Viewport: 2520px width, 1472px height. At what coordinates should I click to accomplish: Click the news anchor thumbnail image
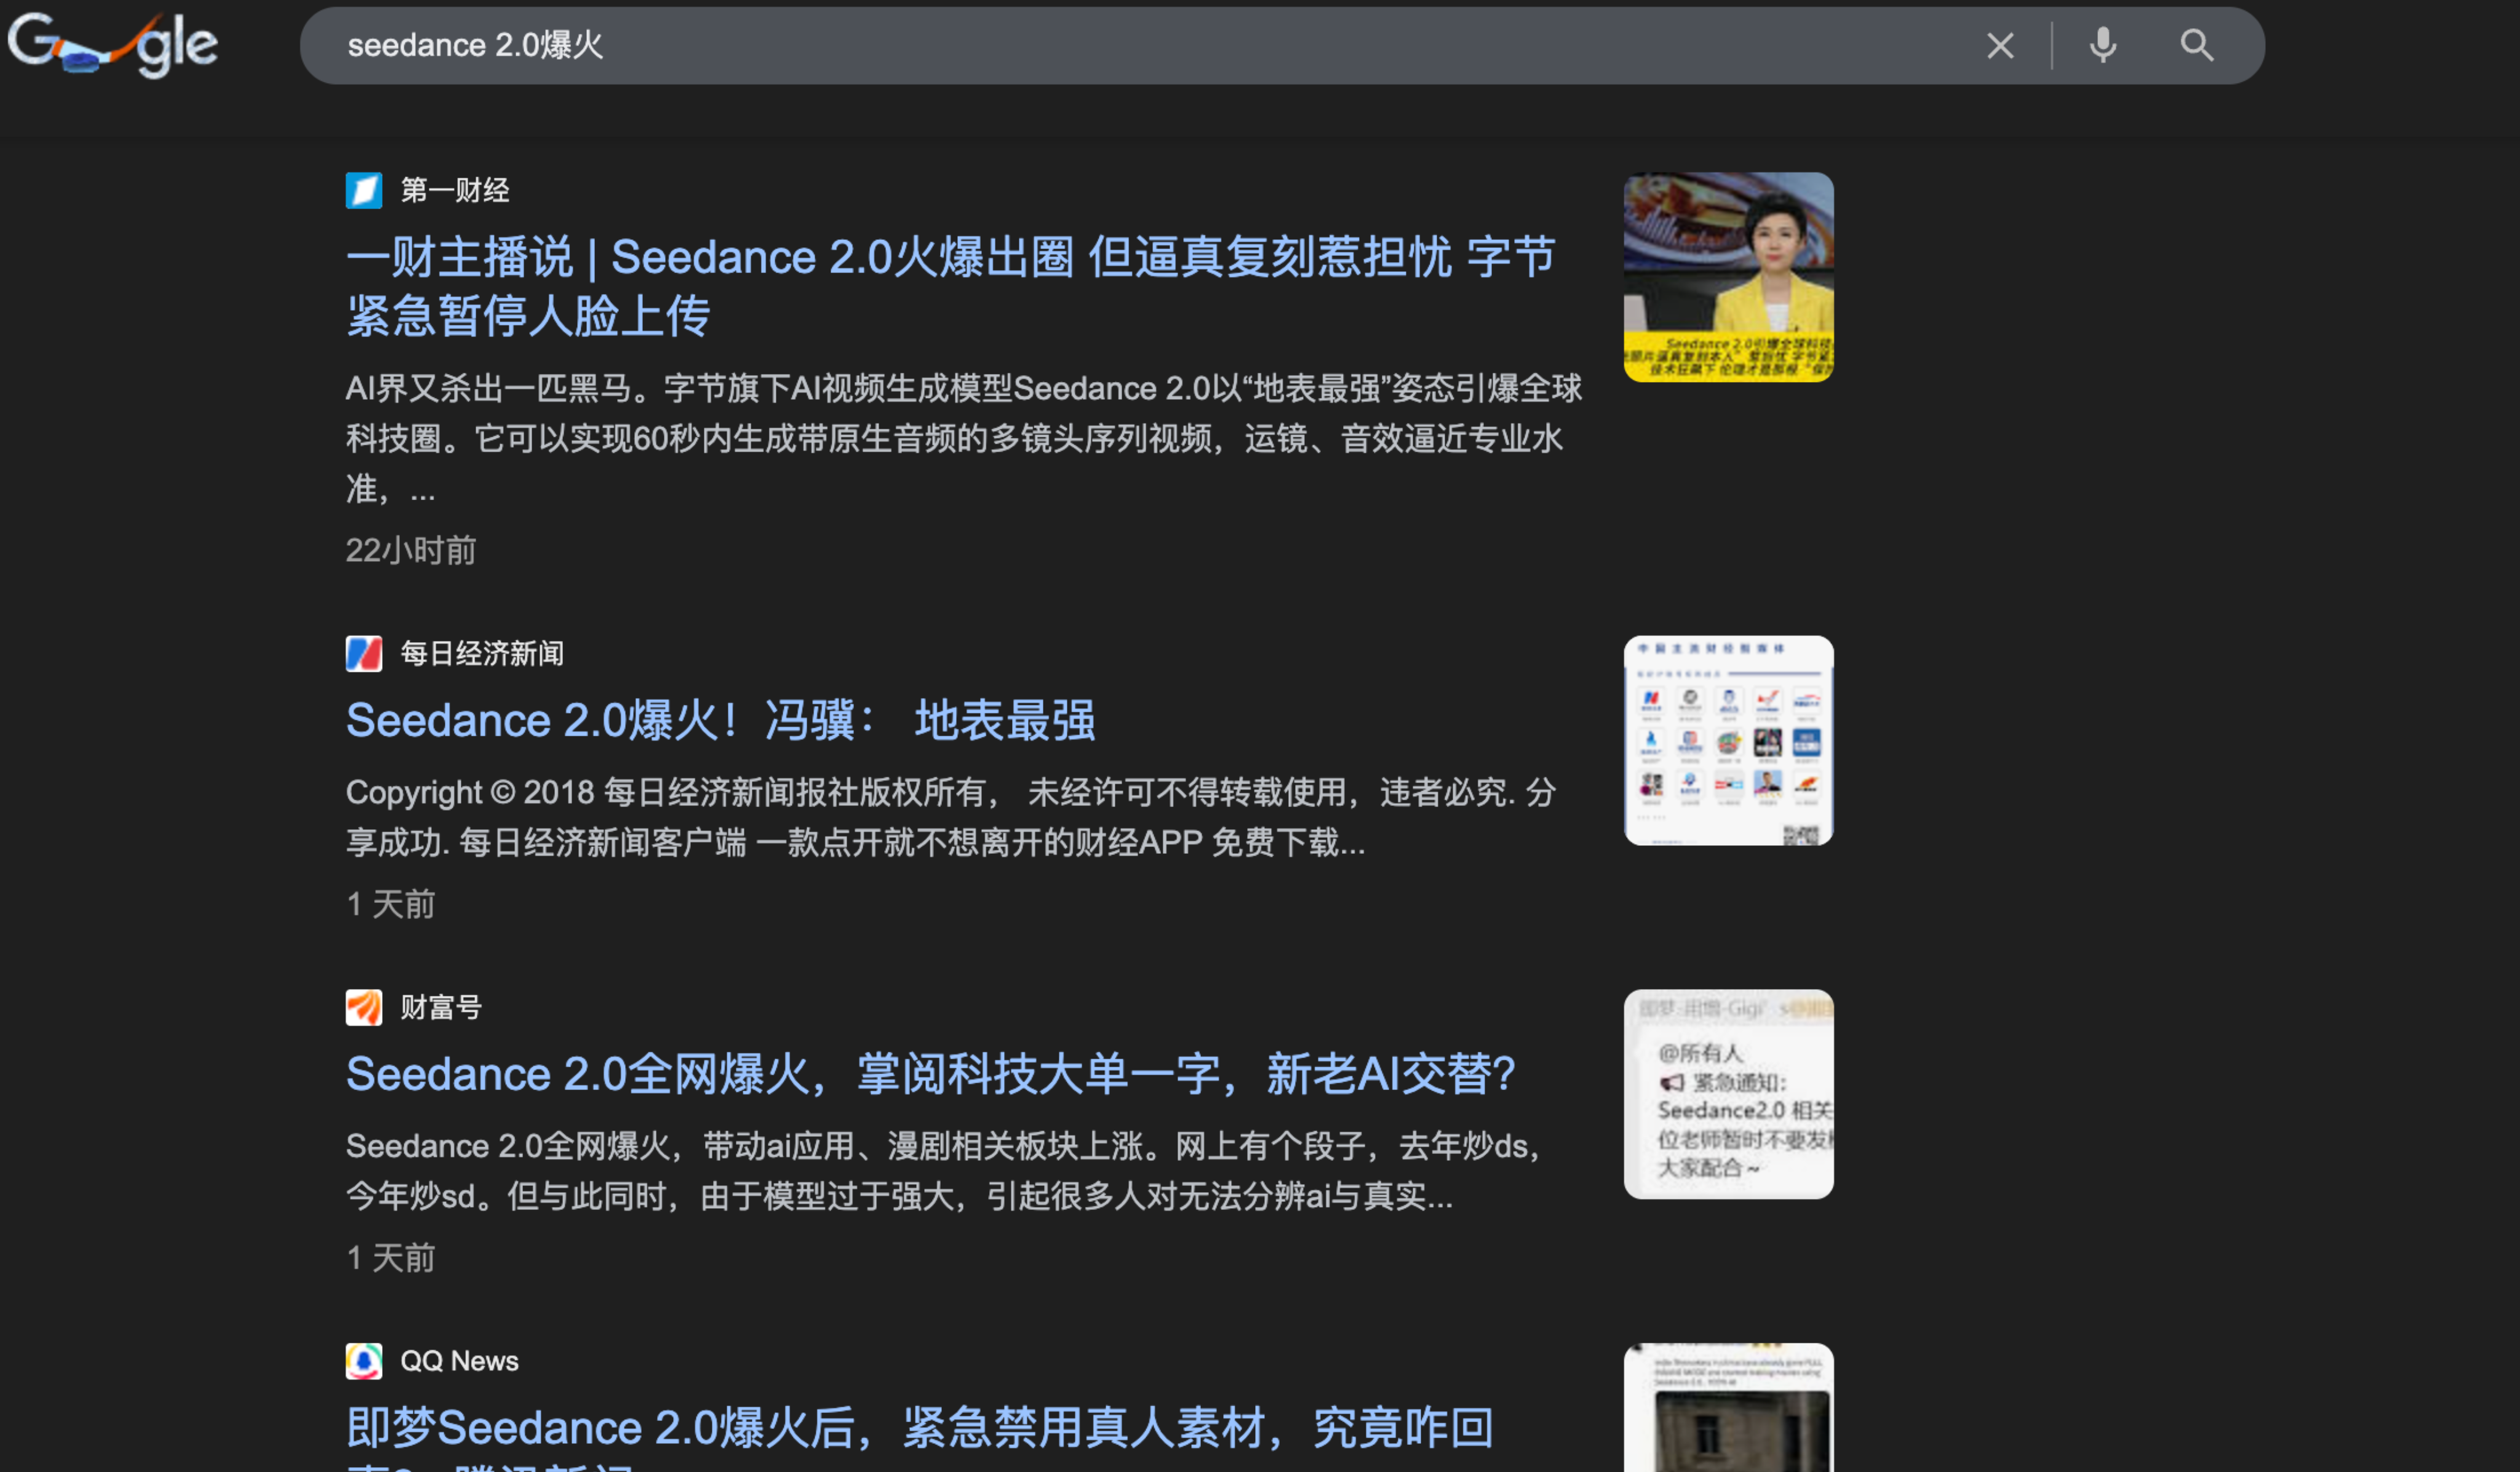coord(1728,277)
